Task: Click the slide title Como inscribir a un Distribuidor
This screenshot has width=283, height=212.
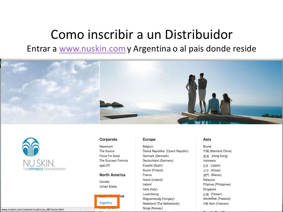Action: [x=142, y=34]
